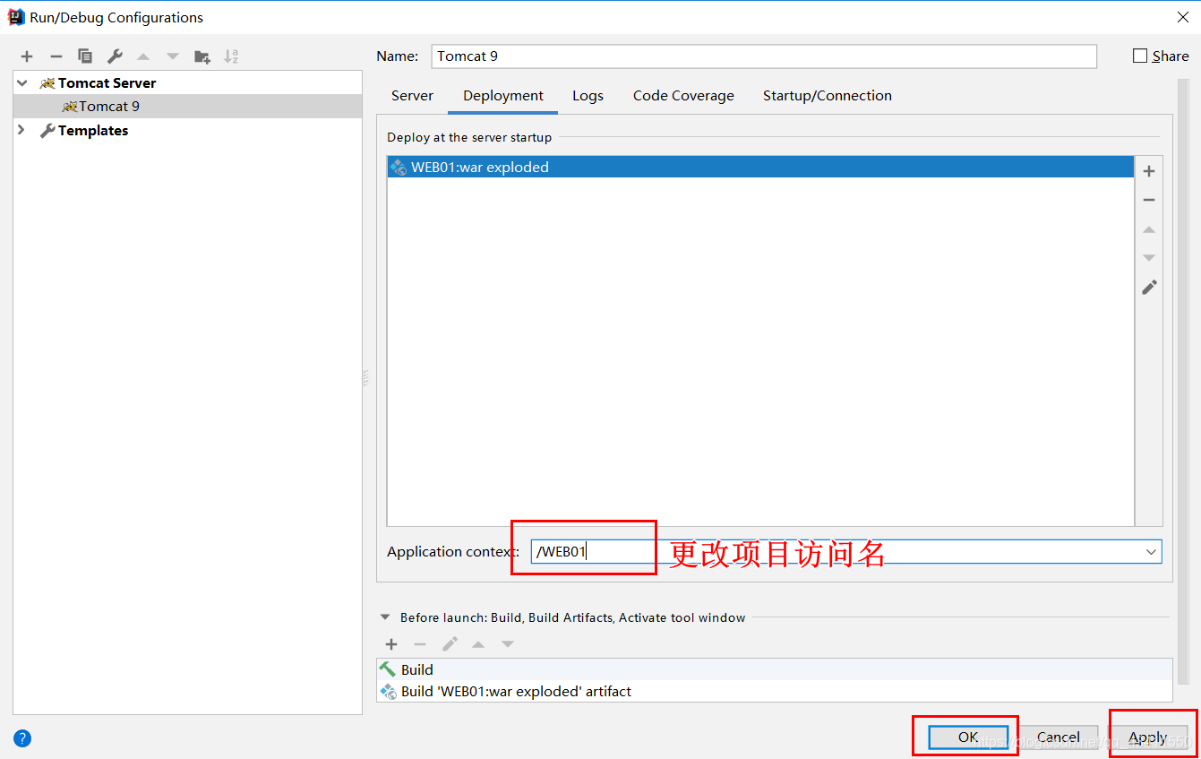Viewport: 1201px width, 759px height.
Task: Remove configuration with the minus icon
Action: 56,56
